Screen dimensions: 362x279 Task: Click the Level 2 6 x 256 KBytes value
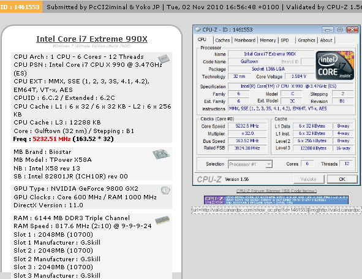click(x=312, y=141)
